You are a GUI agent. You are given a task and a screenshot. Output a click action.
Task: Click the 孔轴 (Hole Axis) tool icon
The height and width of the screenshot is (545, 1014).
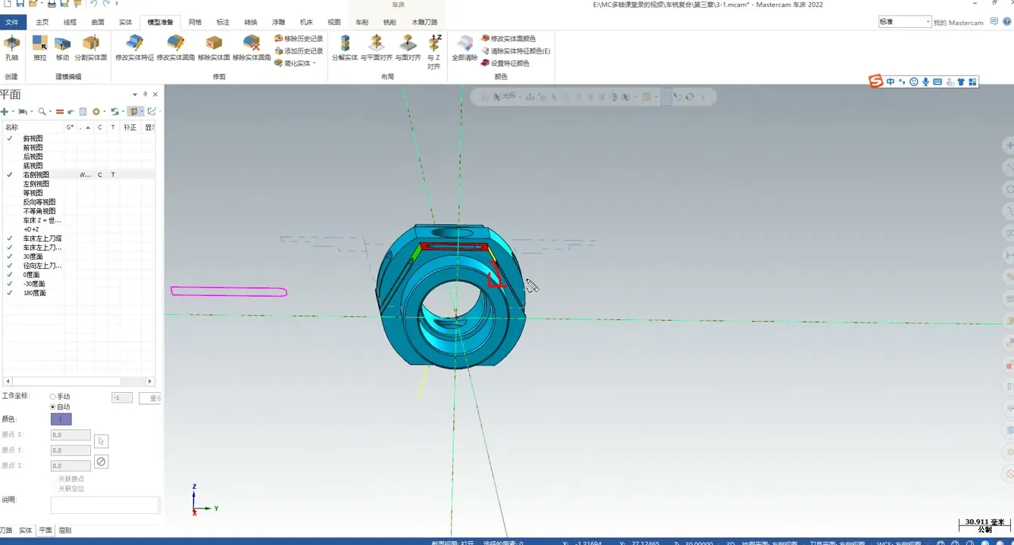(11, 46)
